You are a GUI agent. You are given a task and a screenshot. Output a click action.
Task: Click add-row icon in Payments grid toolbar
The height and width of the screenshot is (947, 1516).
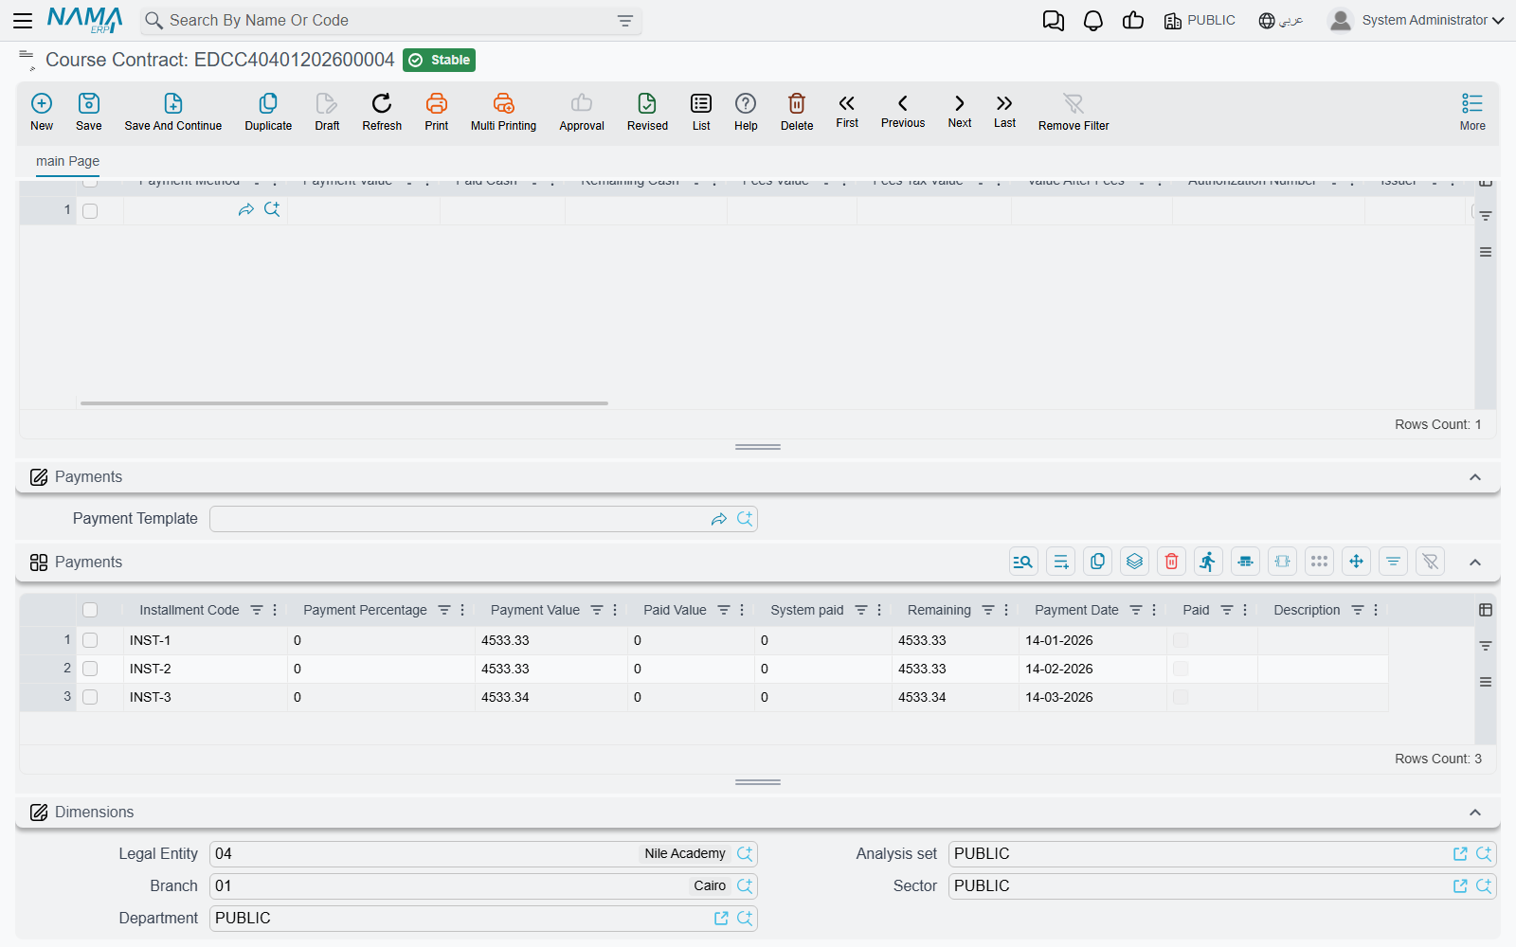(x=1060, y=562)
